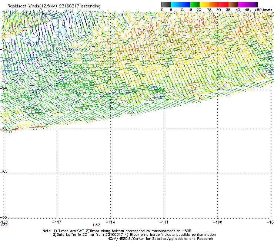This screenshot has height=241, width=274.
Task: Select the purple 45-50 knots legend swatch
Action: click(x=253, y=4)
